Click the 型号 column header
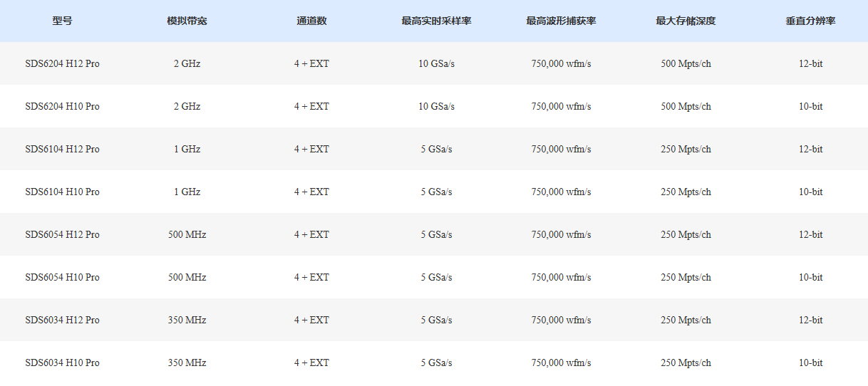Image resolution: width=868 pixels, height=386 pixels. (62, 21)
